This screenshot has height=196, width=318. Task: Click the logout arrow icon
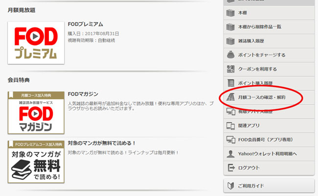(x=231, y=168)
